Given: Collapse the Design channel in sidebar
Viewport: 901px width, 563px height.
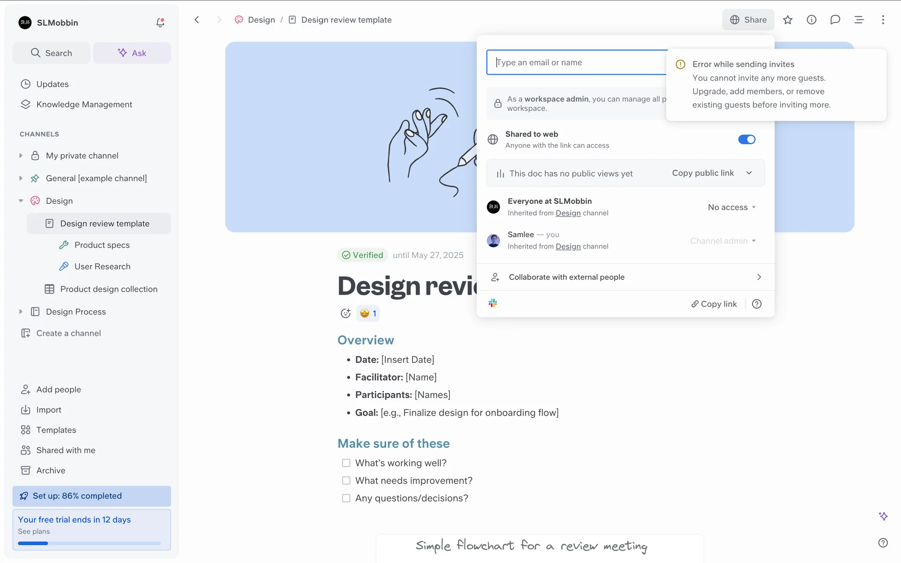Looking at the screenshot, I should click(21, 201).
